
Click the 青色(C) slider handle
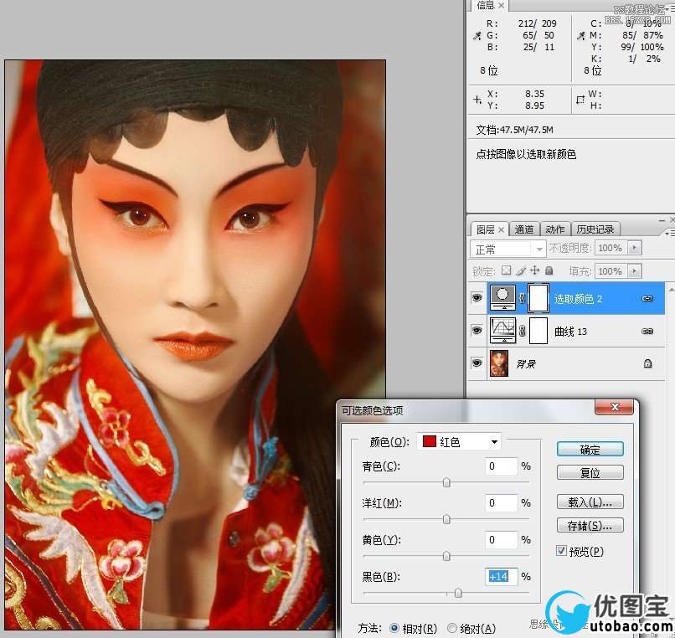(446, 482)
